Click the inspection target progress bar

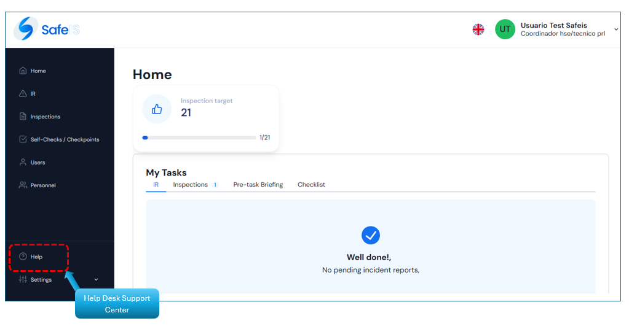tap(199, 137)
